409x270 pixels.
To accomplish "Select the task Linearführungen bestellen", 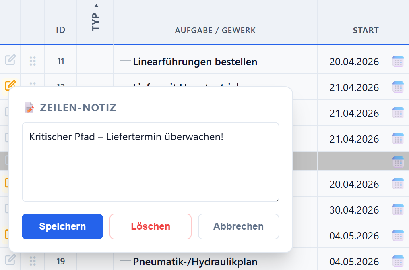I will (195, 62).
